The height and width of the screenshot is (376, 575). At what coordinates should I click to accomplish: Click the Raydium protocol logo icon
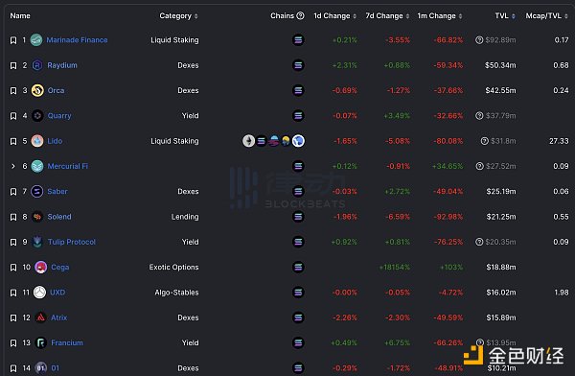[x=37, y=65]
